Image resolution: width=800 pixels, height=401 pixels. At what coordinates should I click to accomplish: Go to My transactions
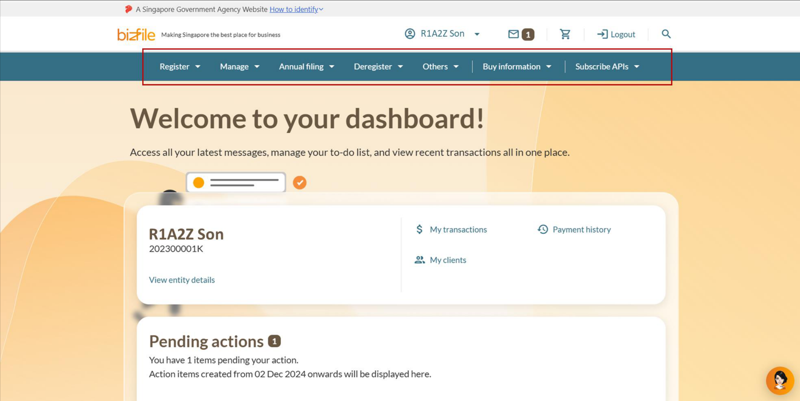458,229
